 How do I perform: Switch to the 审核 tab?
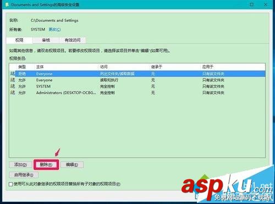pyautogui.click(x=46, y=40)
